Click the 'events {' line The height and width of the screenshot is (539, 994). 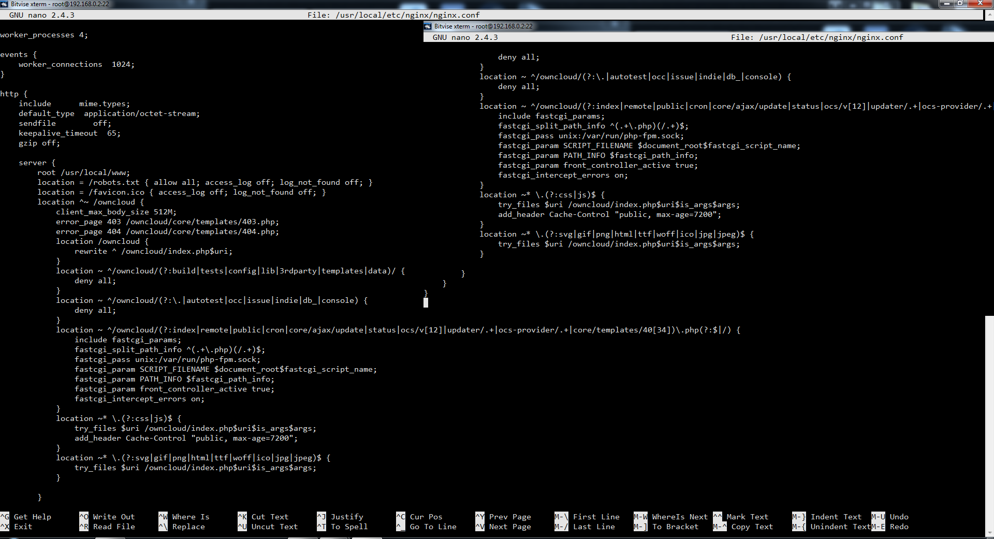coord(19,54)
